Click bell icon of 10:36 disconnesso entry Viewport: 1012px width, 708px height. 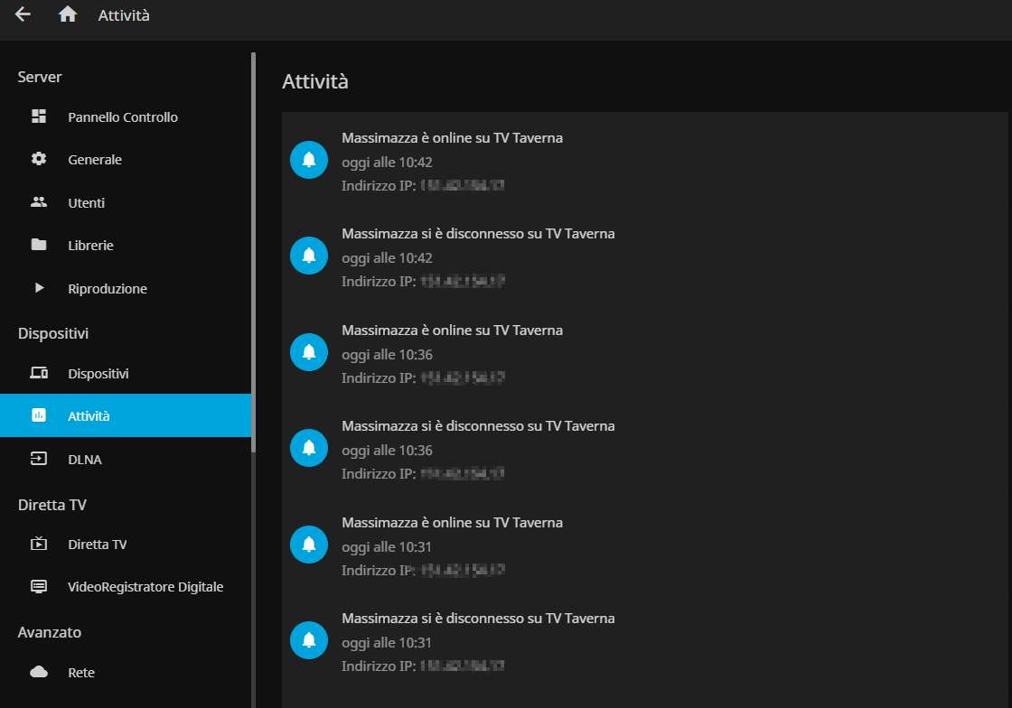click(x=309, y=448)
